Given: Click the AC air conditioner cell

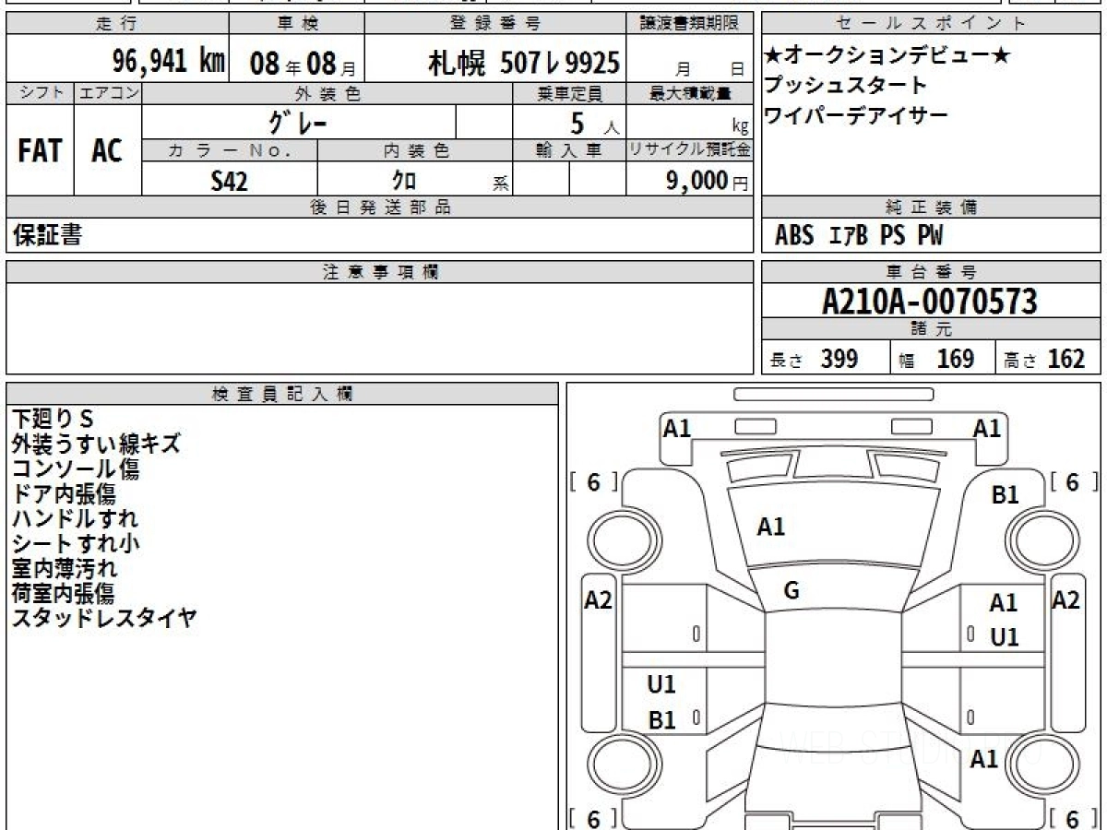Looking at the screenshot, I should click(x=107, y=151).
